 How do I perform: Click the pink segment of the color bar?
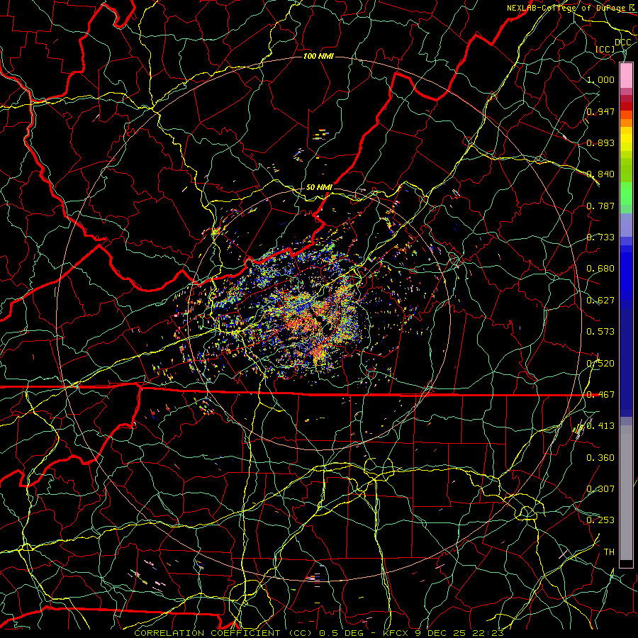click(626, 76)
